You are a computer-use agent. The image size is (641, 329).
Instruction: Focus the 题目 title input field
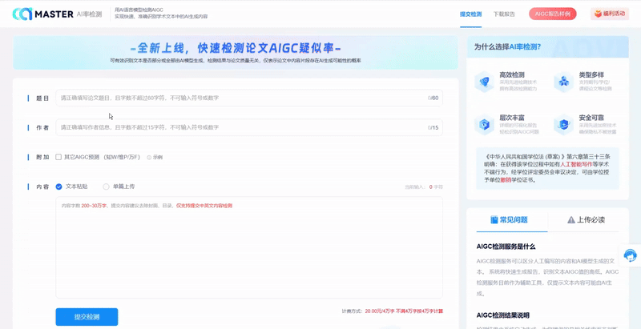(x=249, y=98)
